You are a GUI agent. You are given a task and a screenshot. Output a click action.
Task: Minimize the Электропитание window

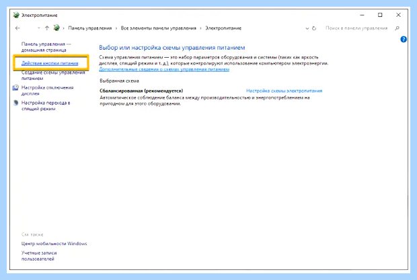click(362, 15)
